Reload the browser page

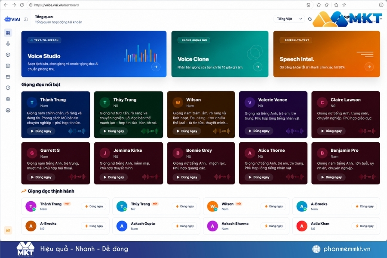tap(22, 5)
